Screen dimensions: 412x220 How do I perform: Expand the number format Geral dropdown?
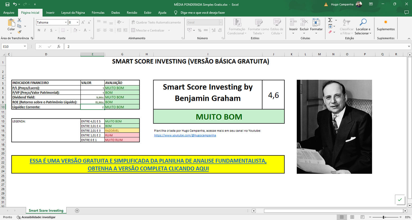pyautogui.click(x=221, y=23)
